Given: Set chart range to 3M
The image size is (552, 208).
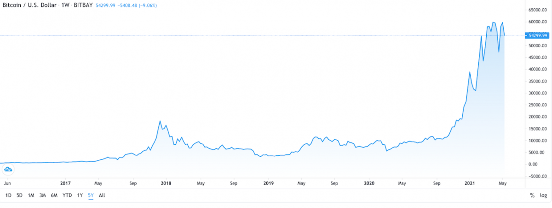Looking at the screenshot, I should point(43,195).
